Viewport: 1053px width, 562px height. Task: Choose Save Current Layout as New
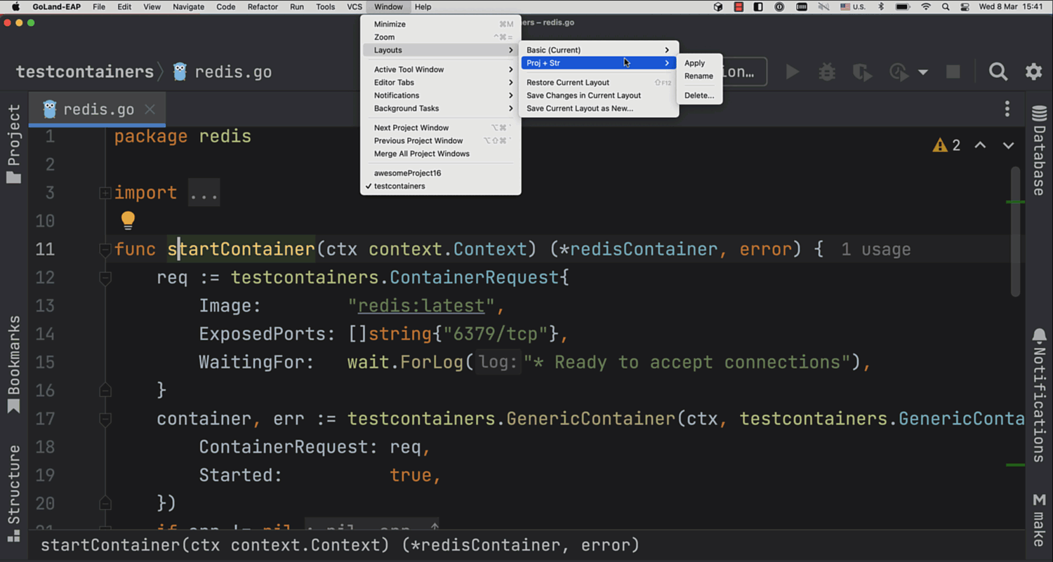580,109
